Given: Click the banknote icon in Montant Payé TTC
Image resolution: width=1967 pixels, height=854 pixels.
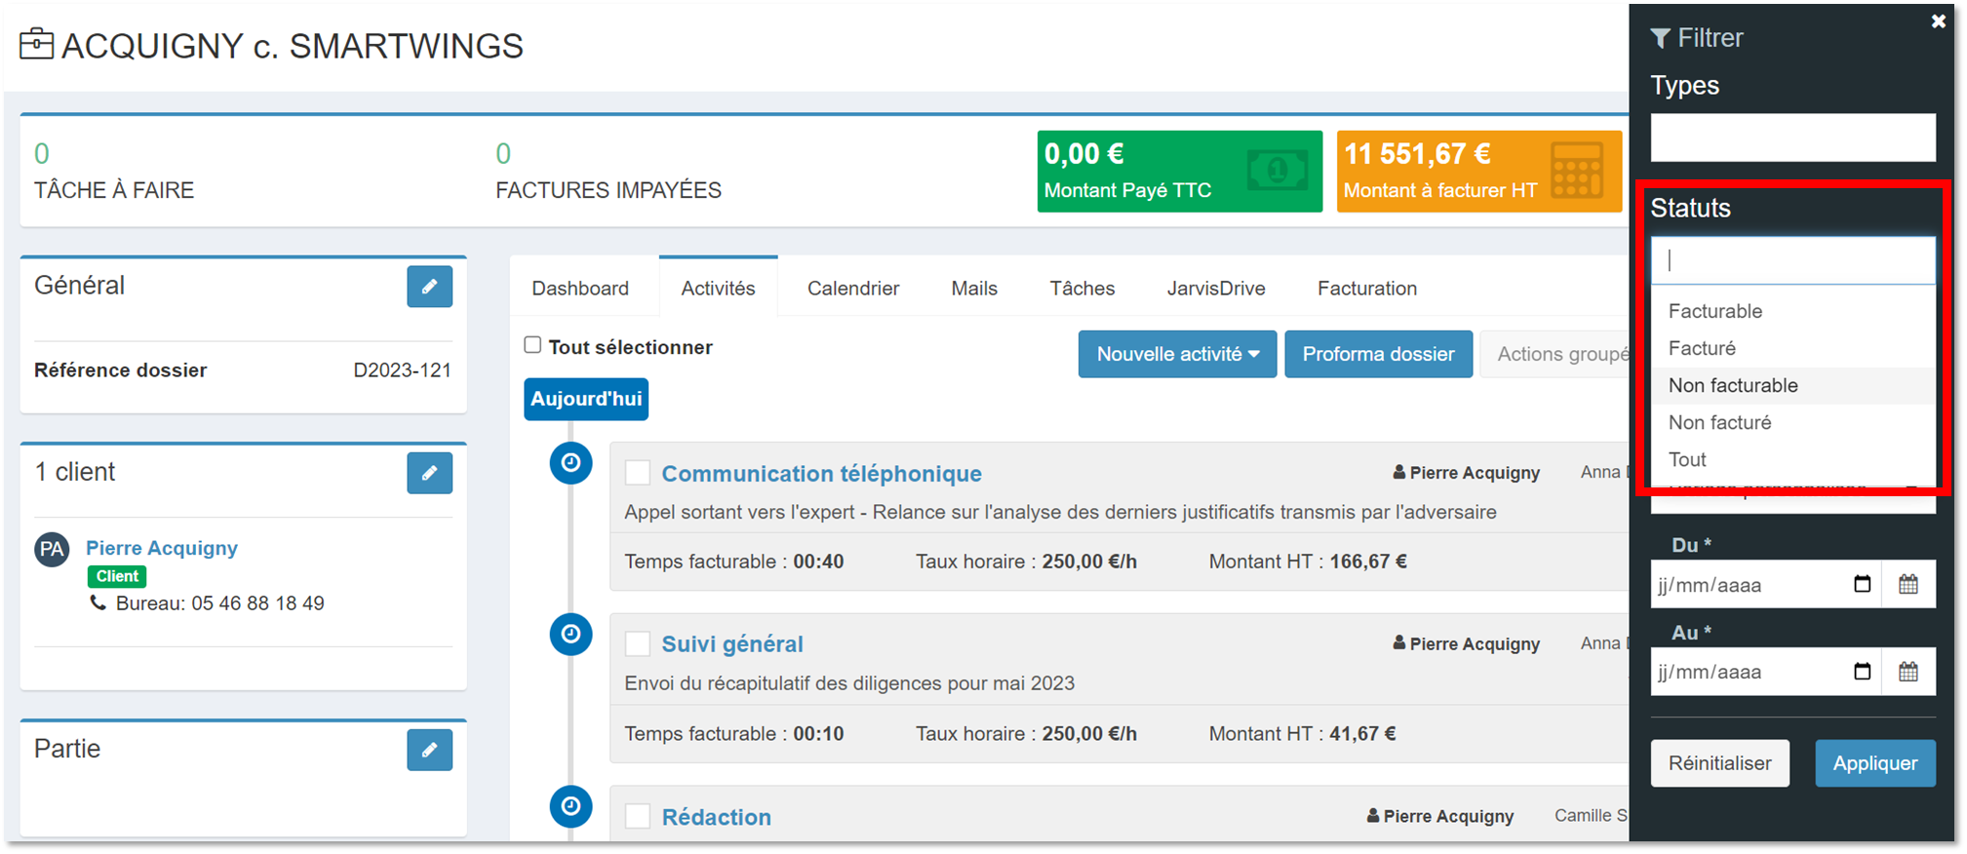Looking at the screenshot, I should coord(1278,171).
